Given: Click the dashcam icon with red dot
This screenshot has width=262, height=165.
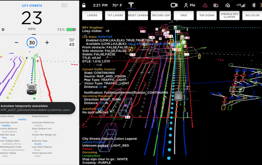Looking at the screenshot, I should click(x=216, y=5).
